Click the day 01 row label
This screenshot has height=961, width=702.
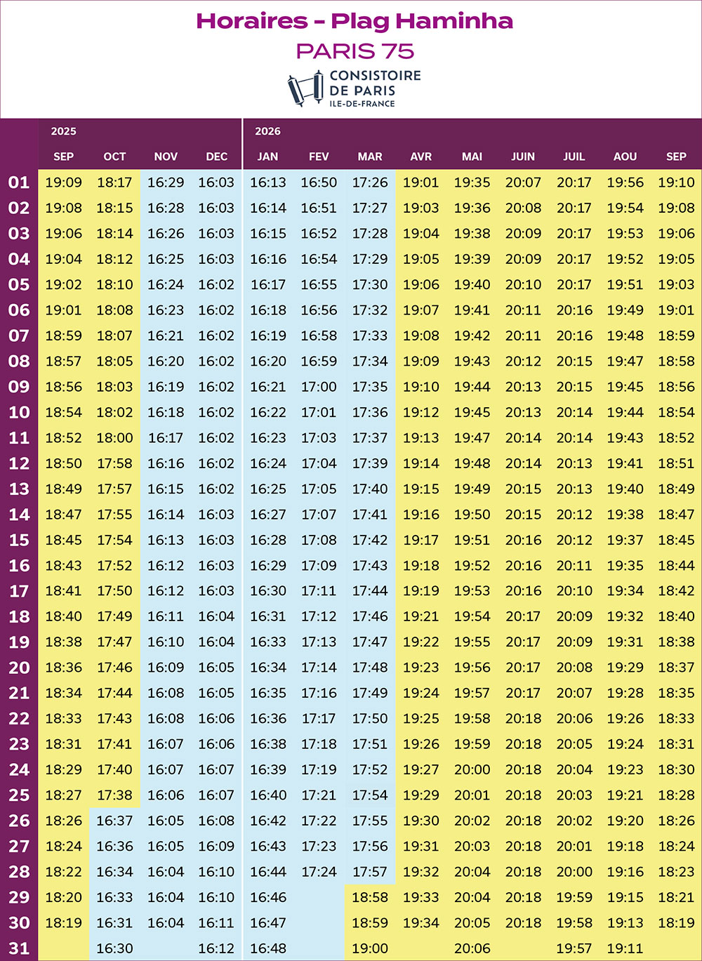coord(19,183)
